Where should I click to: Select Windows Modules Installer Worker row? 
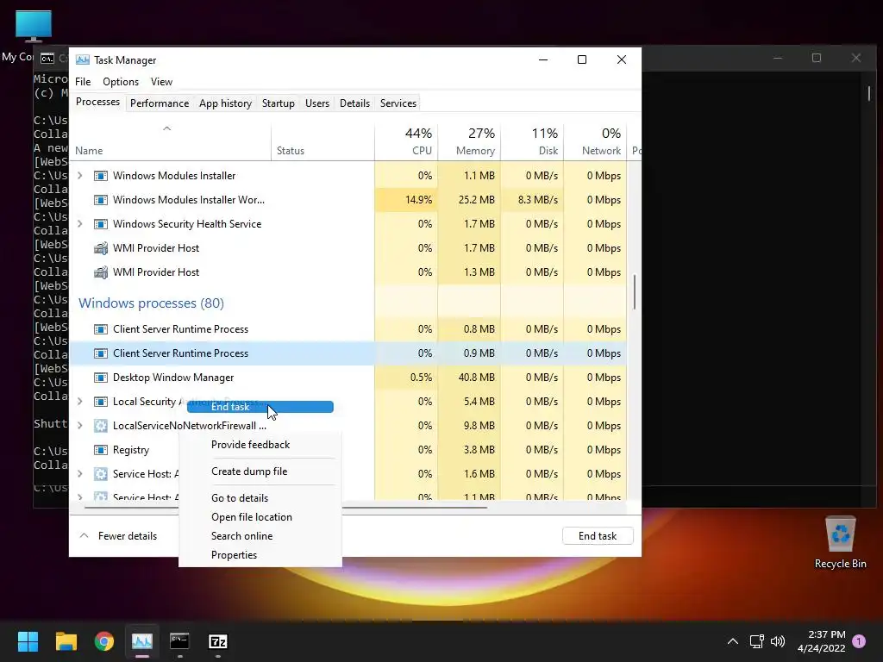(x=348, y=200)
